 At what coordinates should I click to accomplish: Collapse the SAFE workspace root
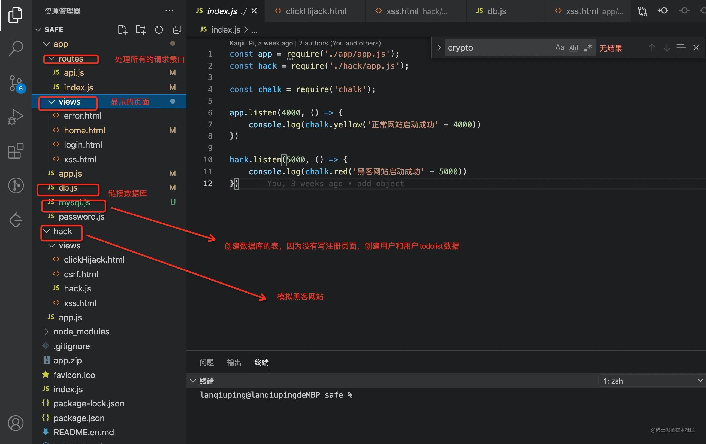pyautogui.click(x=38, y=30)
